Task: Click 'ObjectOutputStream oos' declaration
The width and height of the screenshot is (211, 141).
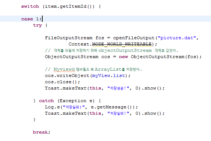Action: coord(78,57)
